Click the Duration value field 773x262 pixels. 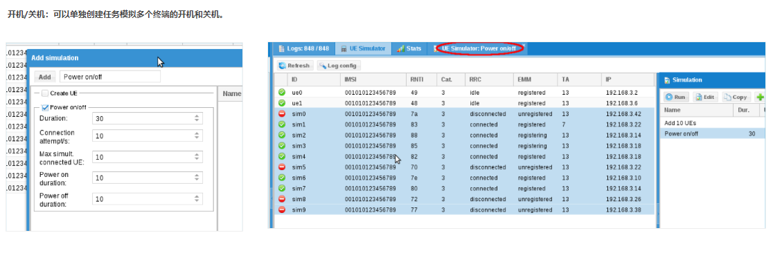(148, 118)
